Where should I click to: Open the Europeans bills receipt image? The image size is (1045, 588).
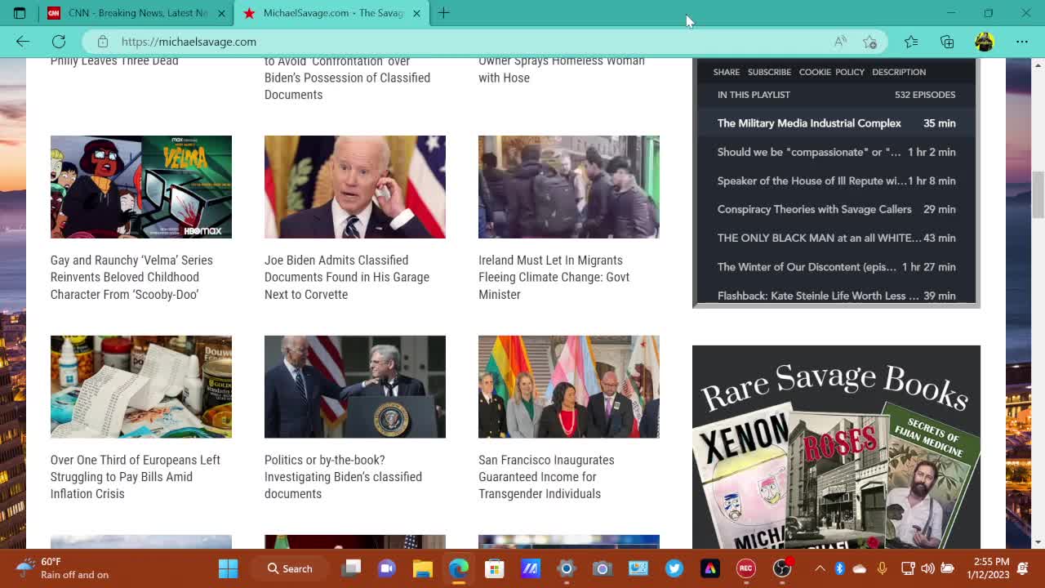[x=141, y=387]
